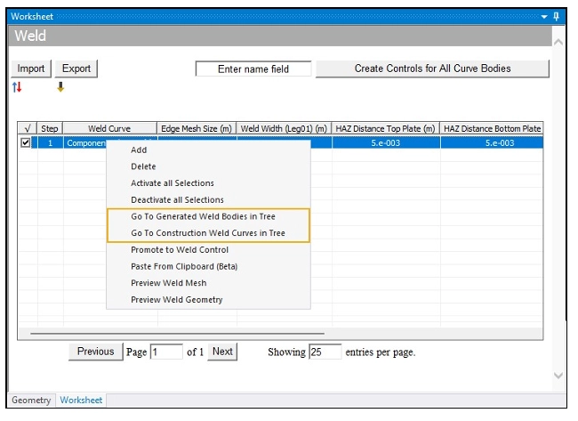Screen dimensions: 578x421
Task: Select Activate all Selections
Action: coord(173,183)
